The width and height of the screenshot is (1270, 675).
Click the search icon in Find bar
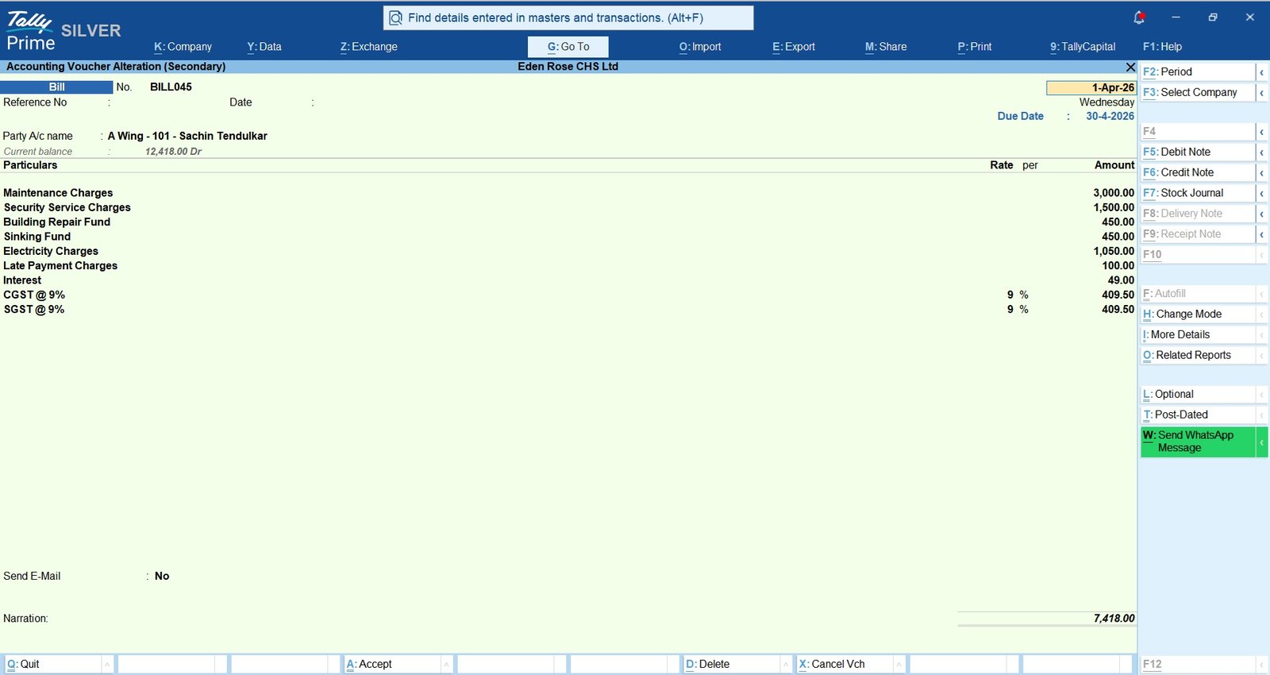(395, 17)
